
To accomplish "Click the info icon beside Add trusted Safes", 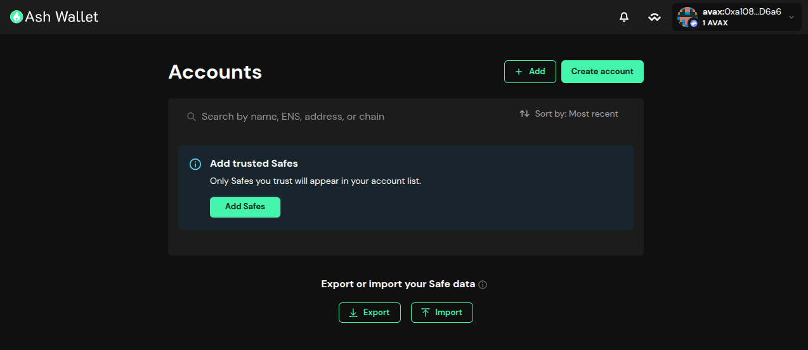I will (x=196, y=164).
